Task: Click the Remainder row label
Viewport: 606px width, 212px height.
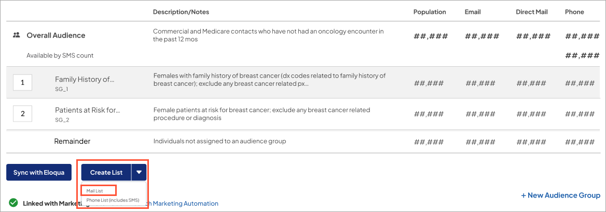Action: tap(72, 141)
